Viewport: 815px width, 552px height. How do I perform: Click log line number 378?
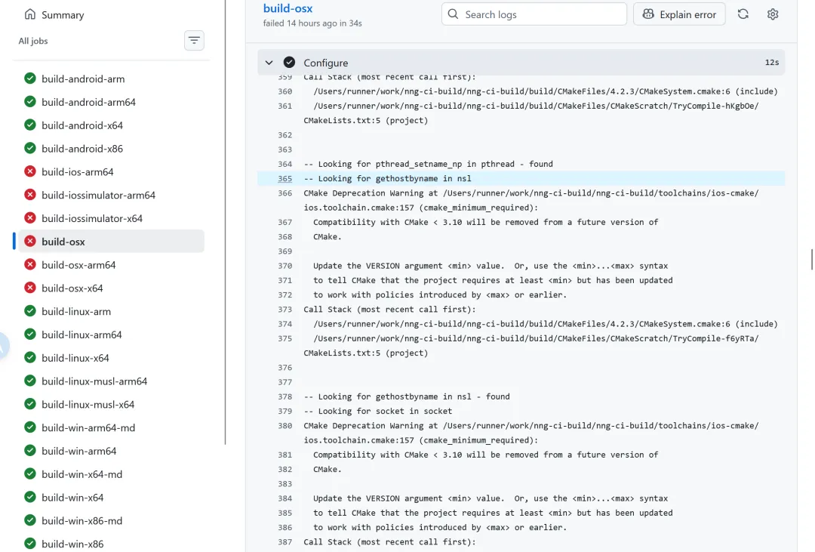284,396
